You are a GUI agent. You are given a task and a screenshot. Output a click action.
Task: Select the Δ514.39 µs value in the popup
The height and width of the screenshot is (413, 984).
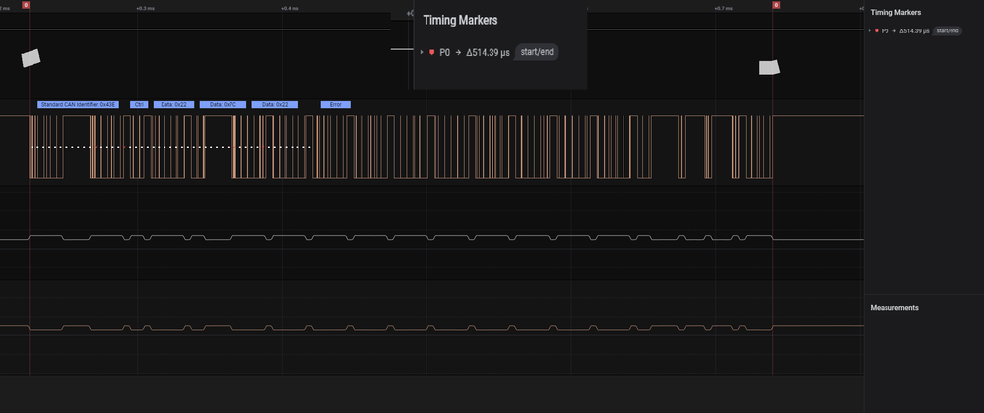pyautogui.click(x=488, y=52)
